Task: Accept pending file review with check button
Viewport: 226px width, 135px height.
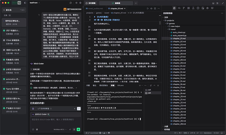Action: (79, 108)
